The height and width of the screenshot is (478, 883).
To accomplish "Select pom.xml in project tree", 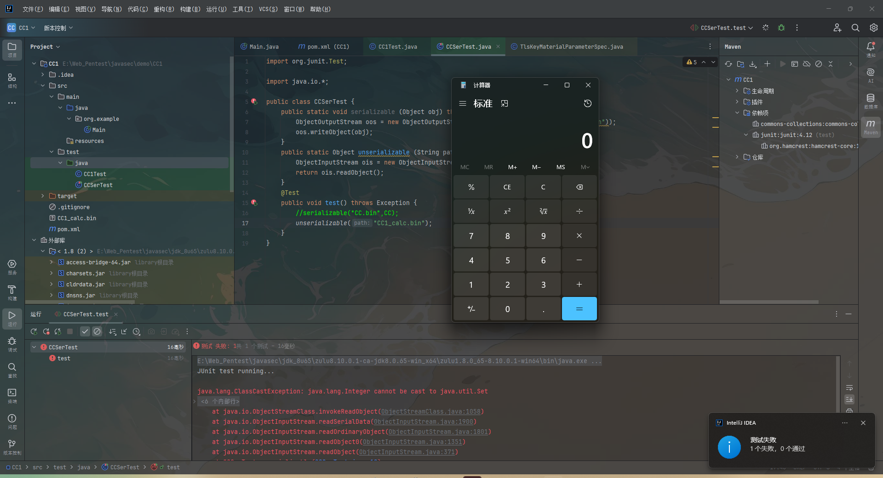I will click(69, 229).
